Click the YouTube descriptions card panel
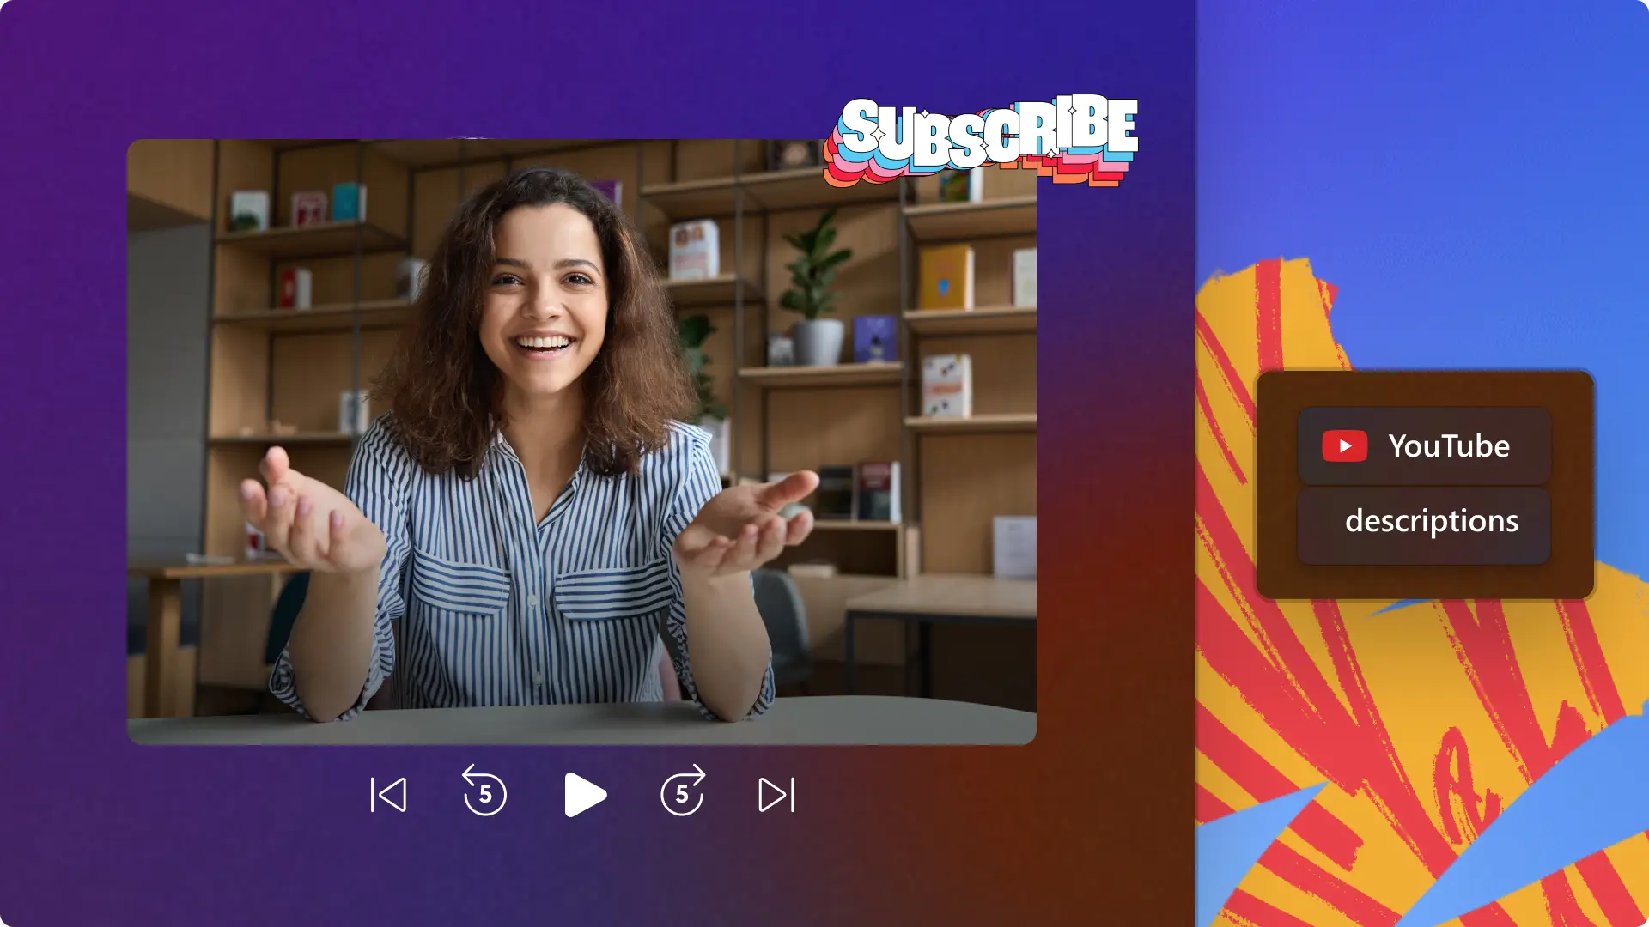 click(x=1429, y=483)
